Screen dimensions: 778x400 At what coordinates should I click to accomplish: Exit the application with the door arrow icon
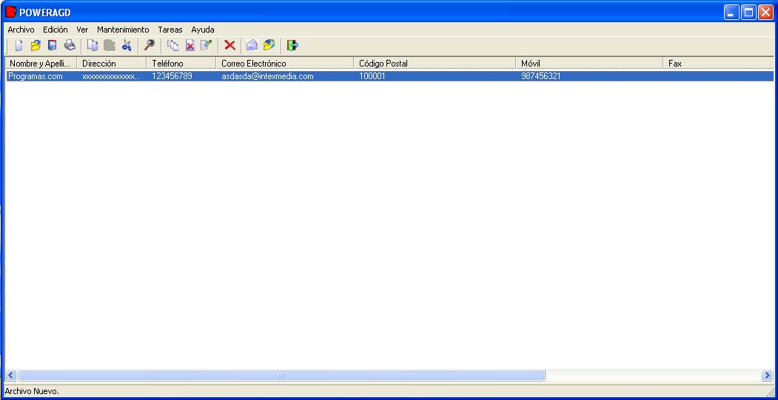[x=292, y=46]
